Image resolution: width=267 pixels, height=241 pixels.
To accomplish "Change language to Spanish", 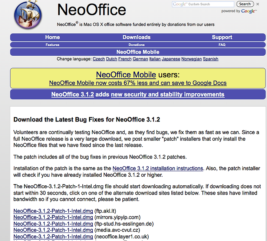I will (x=211, y=59).
